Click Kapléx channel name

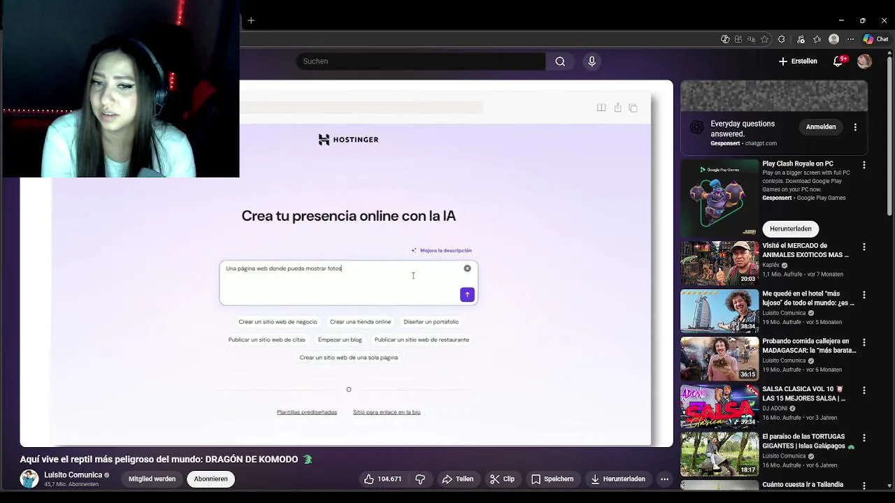pos(771,265)
